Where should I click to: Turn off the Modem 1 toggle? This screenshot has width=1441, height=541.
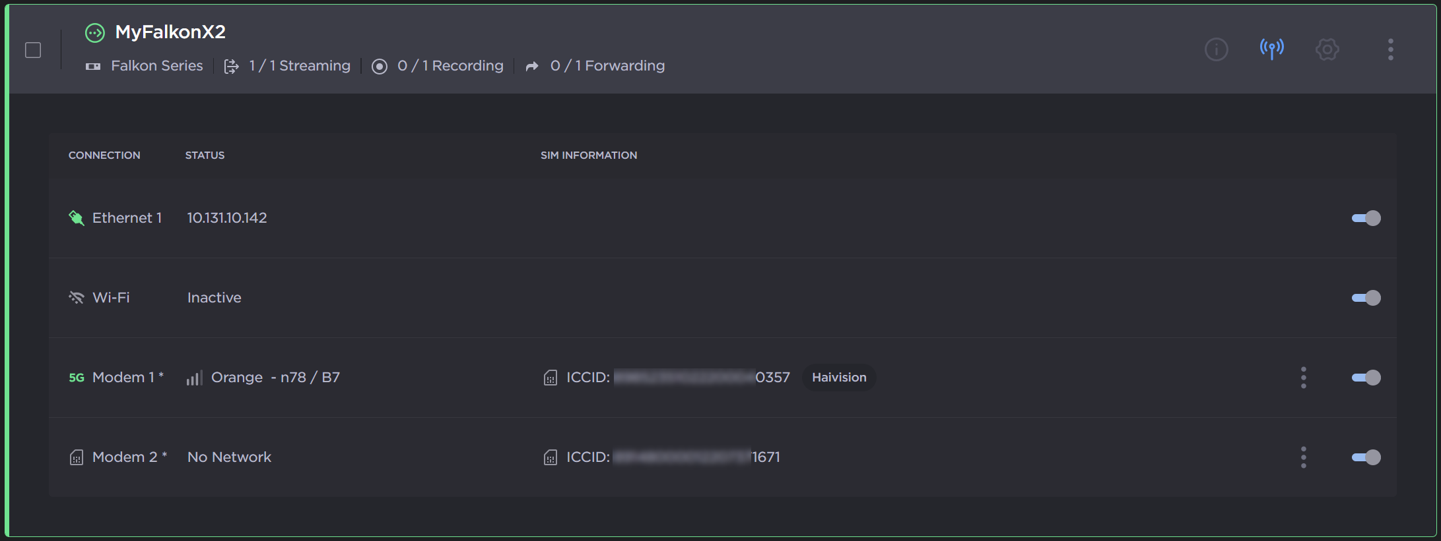tap(1366, 378)
